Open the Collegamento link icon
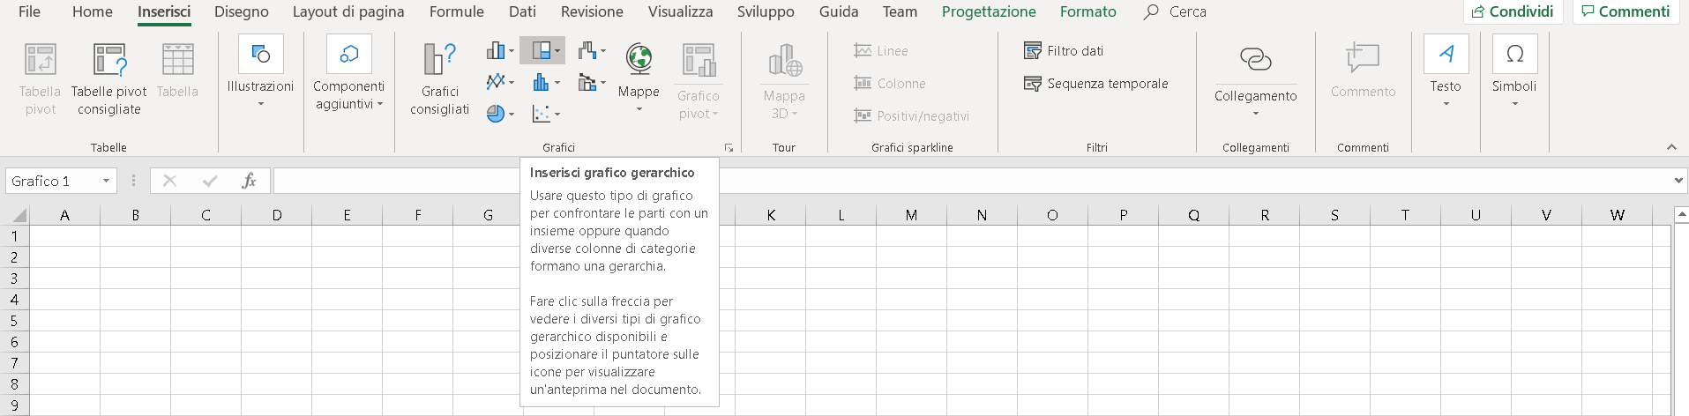The width and height of the screenshot is (1689, 416). tap(1255, 60)
